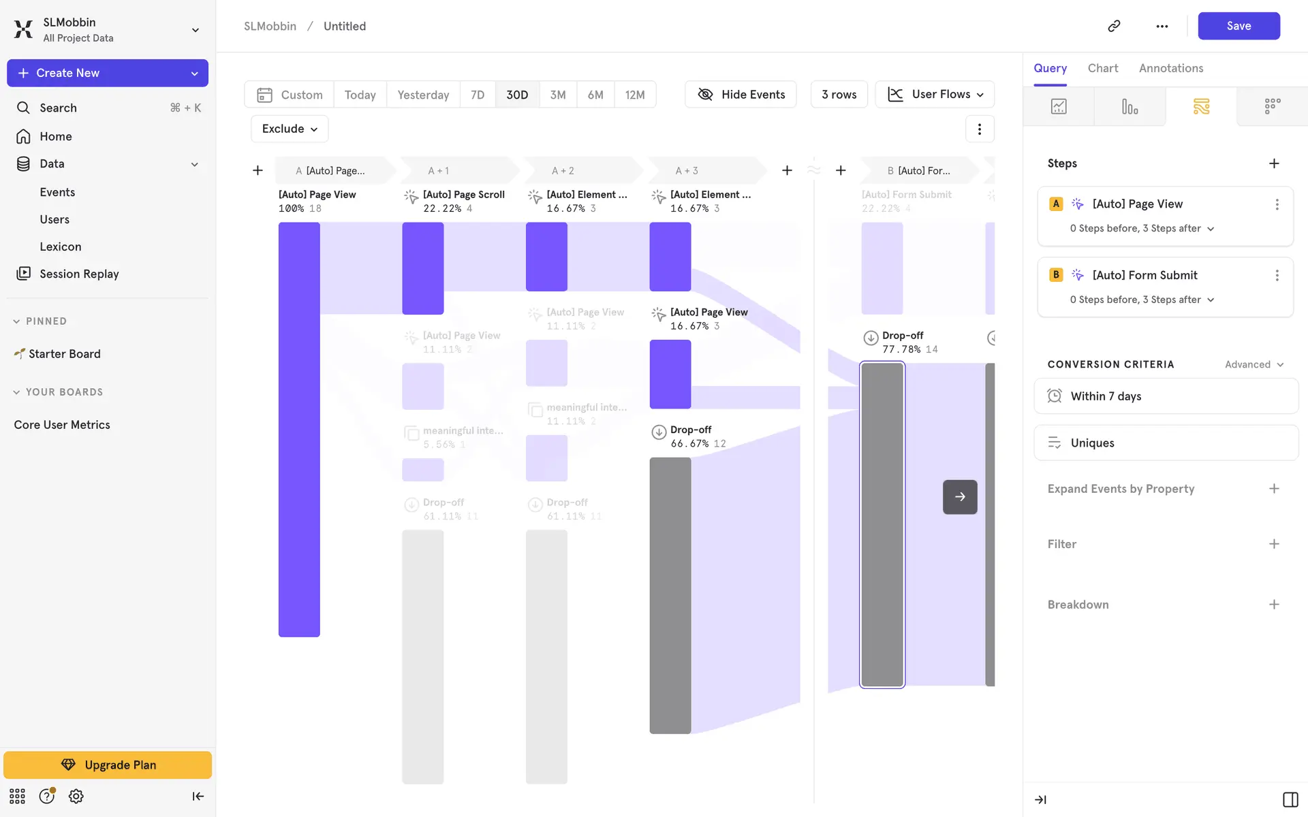
Task: Open the Exclude dropdown
Action: pos(290,129)
